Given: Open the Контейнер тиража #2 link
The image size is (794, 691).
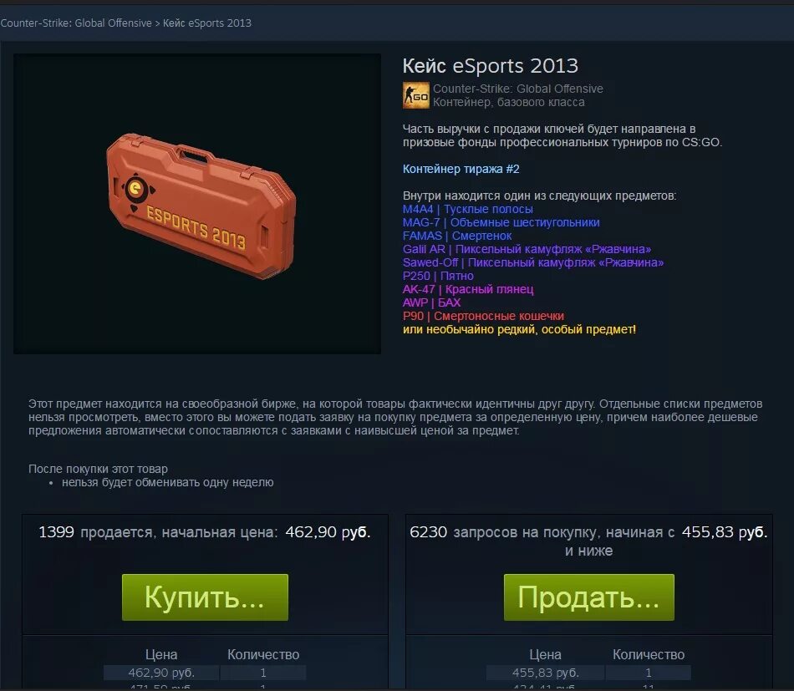Looking at the screenshot, I should [x=461, y=169].
